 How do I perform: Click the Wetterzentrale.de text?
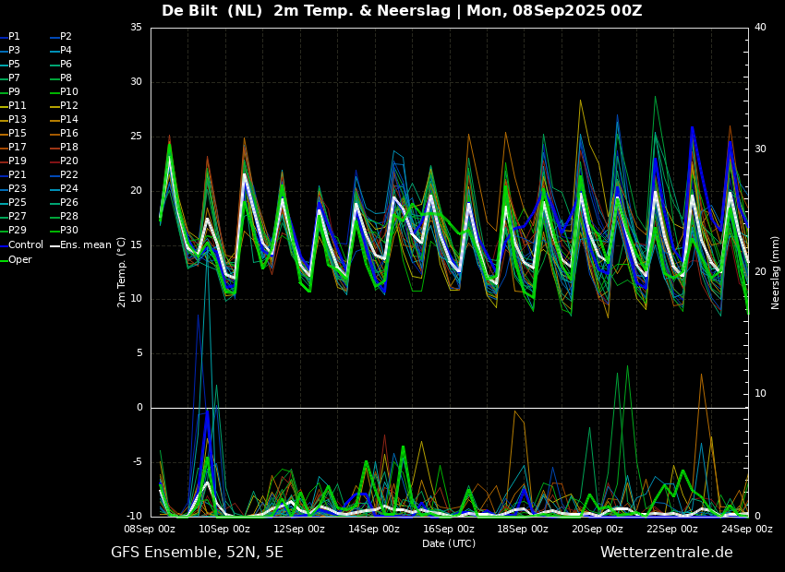pos(667,553)
